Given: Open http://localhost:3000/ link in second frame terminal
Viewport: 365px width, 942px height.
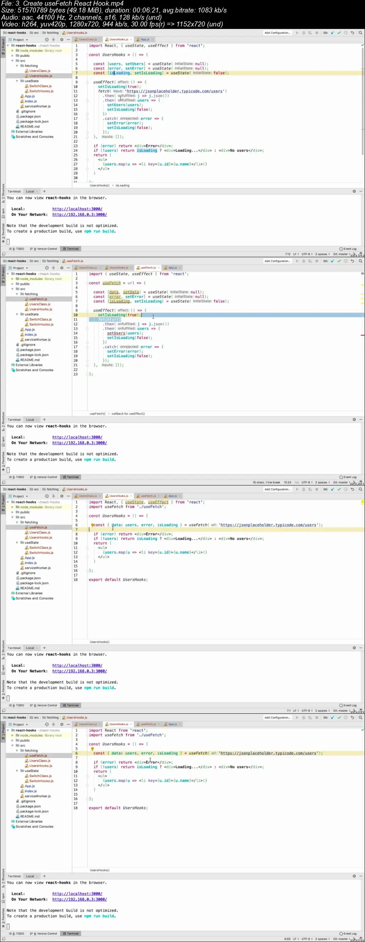Looking at the screenshot, I should click(77, 437).
